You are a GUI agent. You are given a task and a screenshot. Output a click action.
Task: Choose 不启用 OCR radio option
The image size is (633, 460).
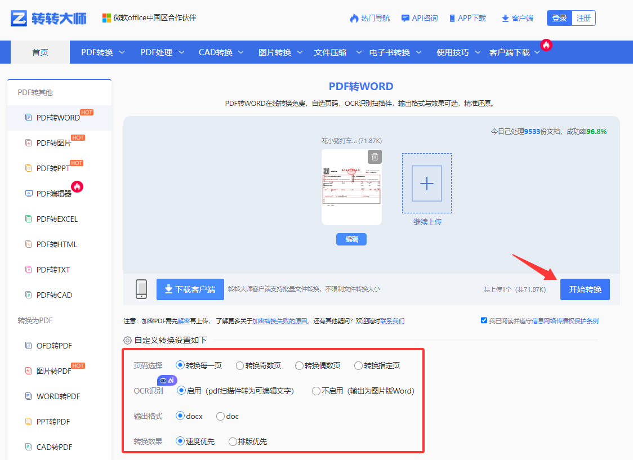click(316, 391)
